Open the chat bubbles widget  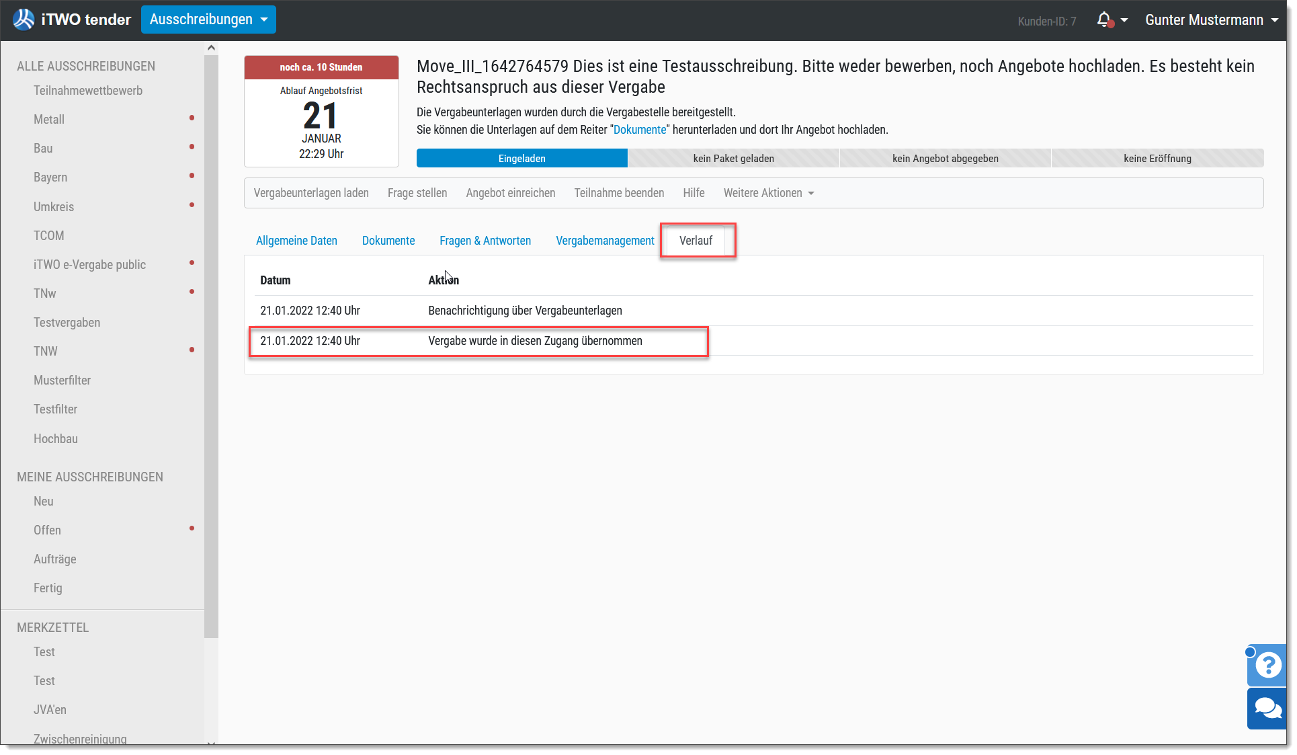1267,708
